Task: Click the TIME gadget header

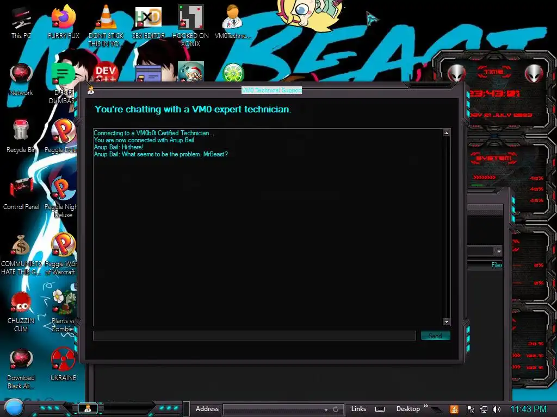Action: point(494,72)
